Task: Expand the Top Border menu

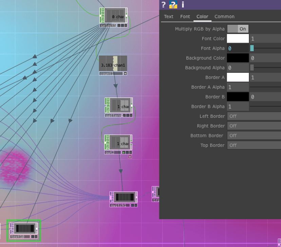Action: click(254, 145)
